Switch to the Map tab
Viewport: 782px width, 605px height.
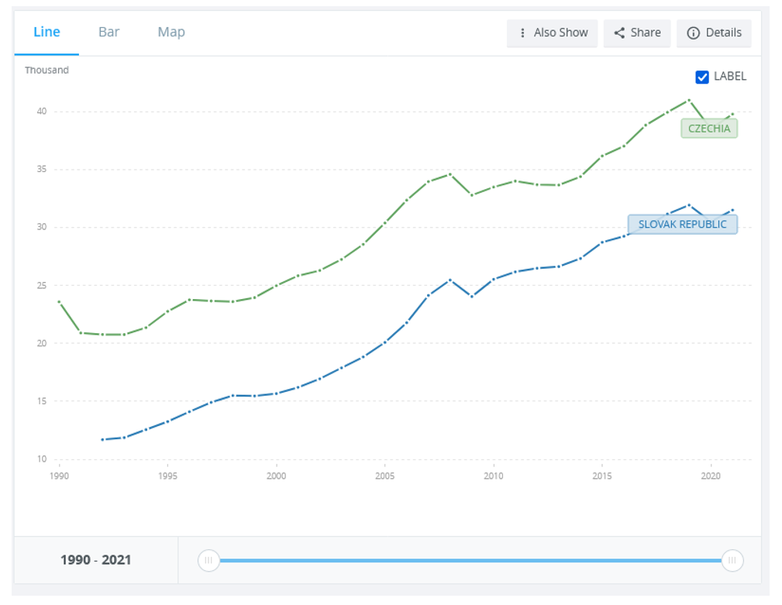[171, 32]
